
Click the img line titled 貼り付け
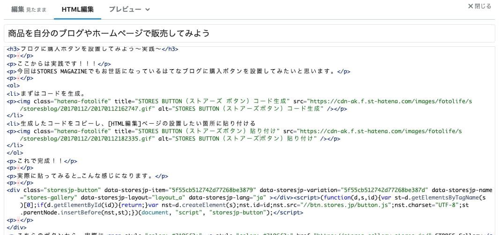click(x=234, y=131)
